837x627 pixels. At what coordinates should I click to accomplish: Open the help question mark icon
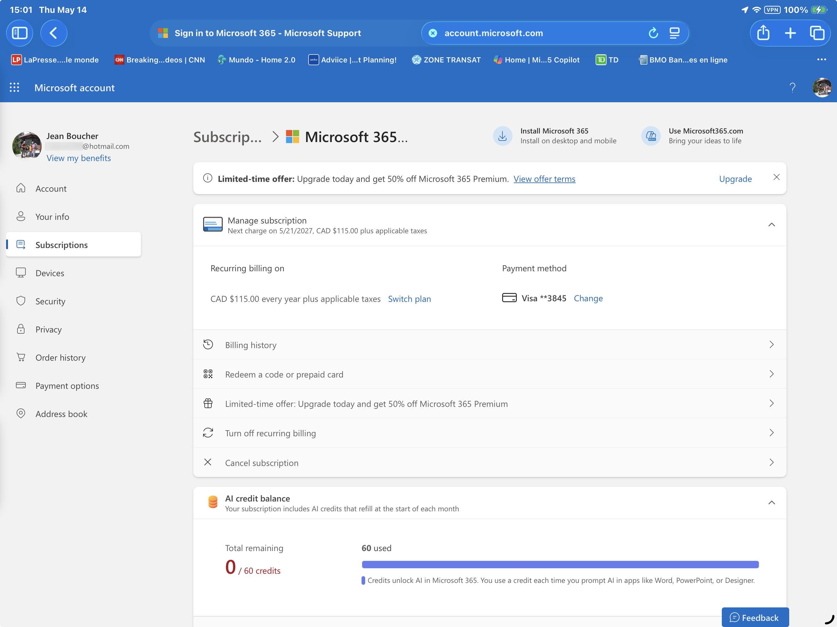pos(792,88)
